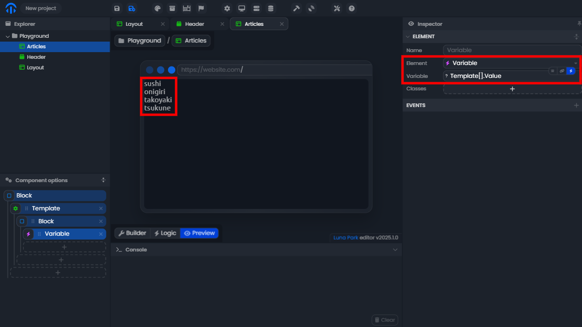Click the Luna Park logo icon
This screenshot has width=582, height=327.
(x=11, y=9)
